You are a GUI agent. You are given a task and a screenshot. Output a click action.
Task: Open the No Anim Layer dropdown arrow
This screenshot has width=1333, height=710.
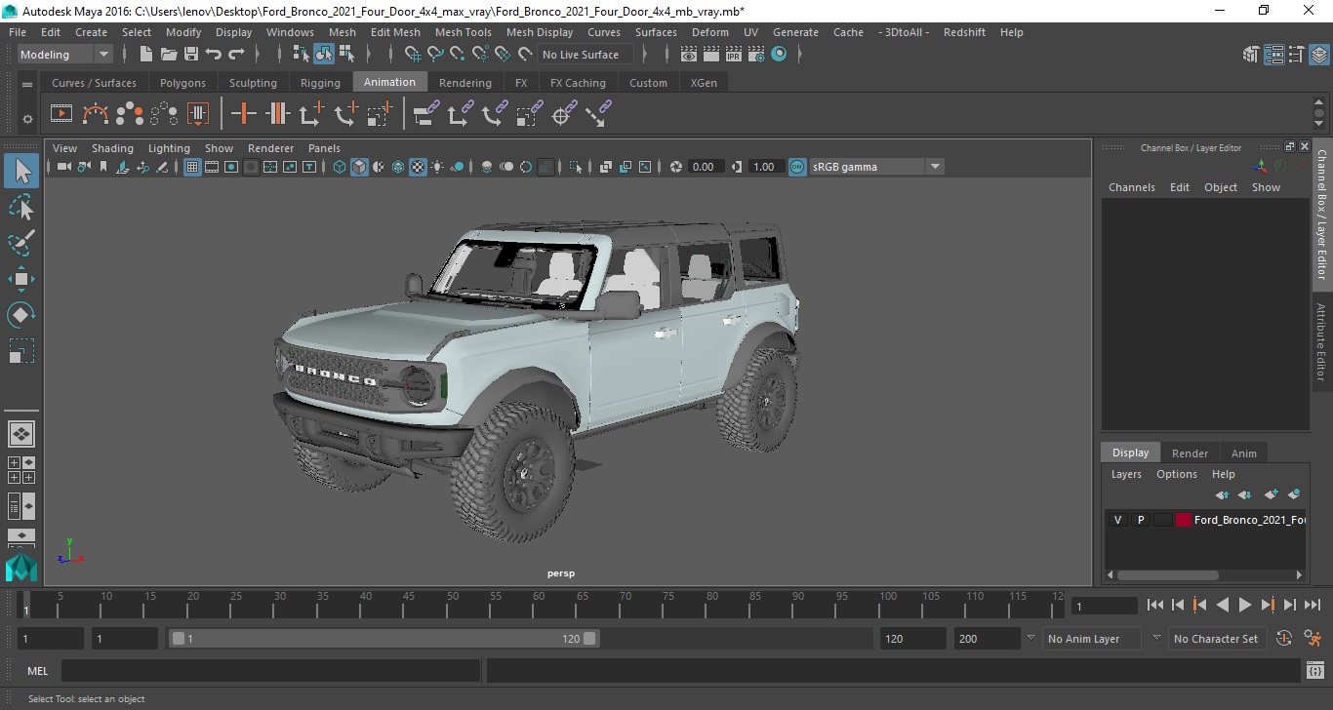coord(1030,638)
